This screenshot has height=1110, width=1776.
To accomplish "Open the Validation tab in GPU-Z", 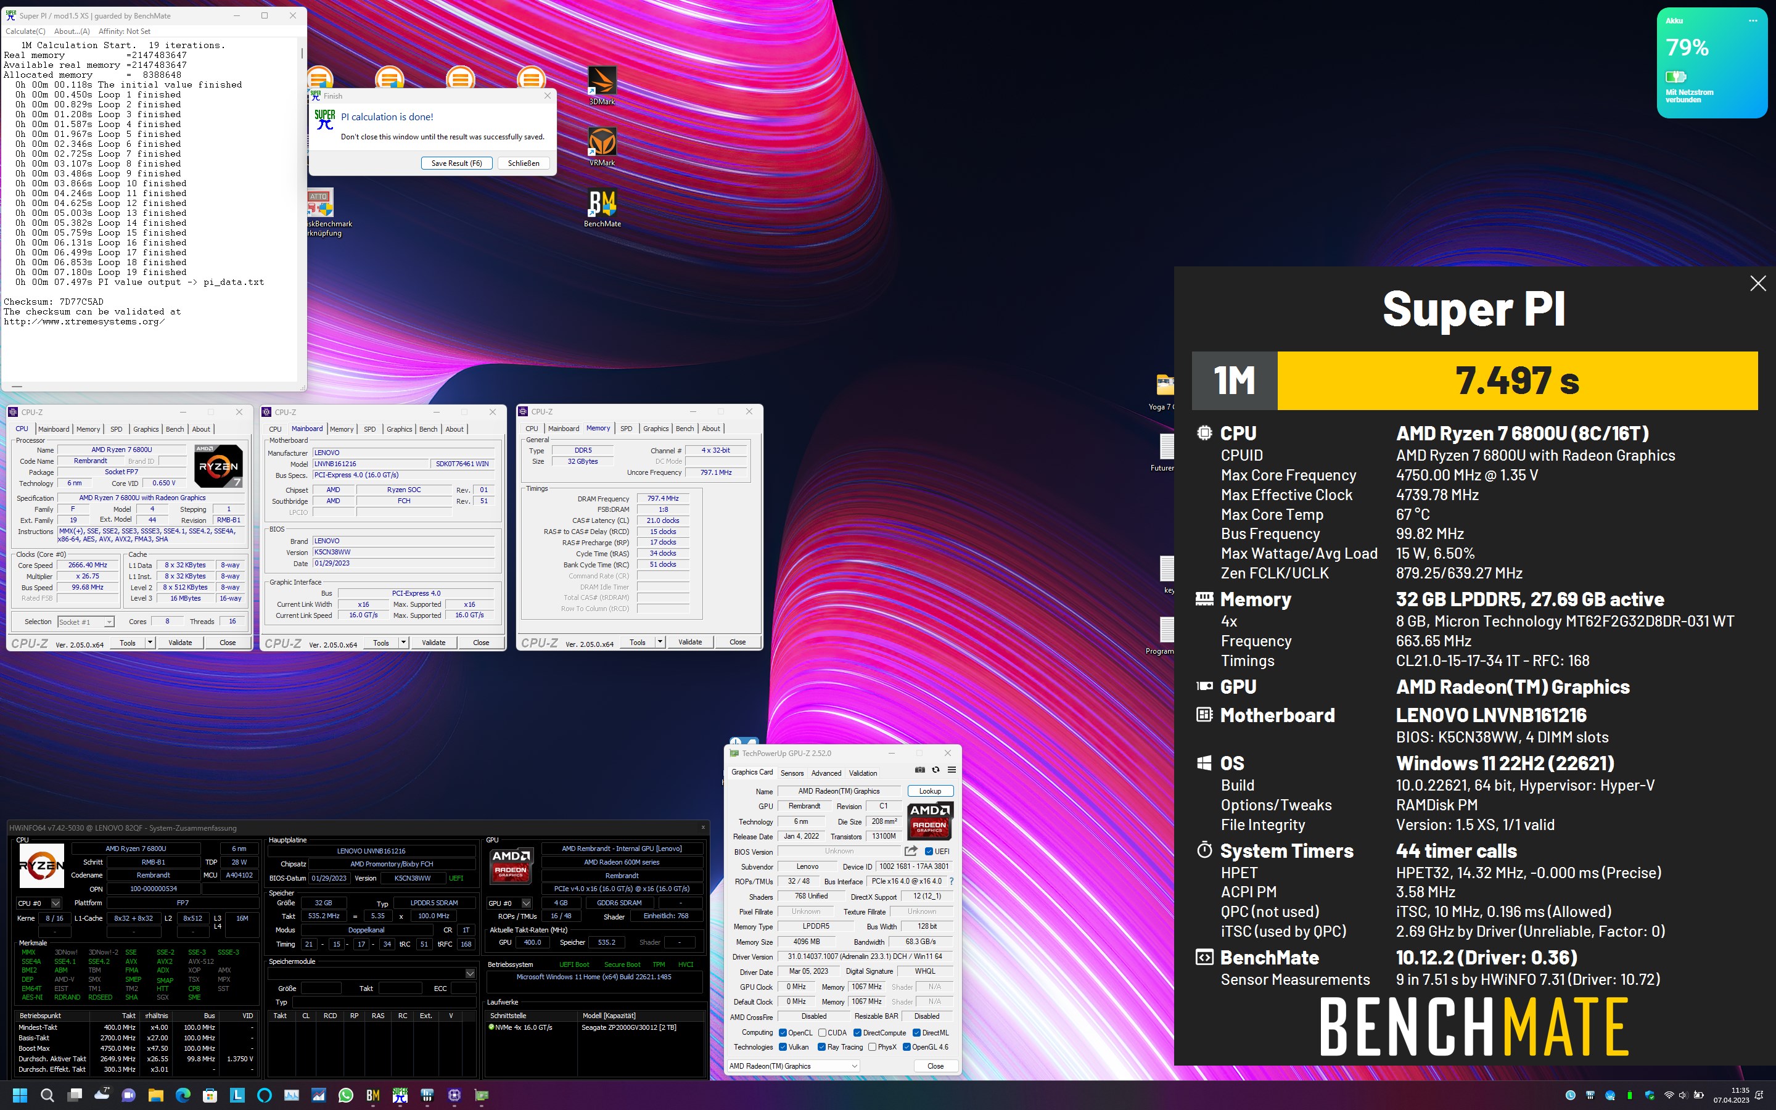I will (x=863, y=773).
